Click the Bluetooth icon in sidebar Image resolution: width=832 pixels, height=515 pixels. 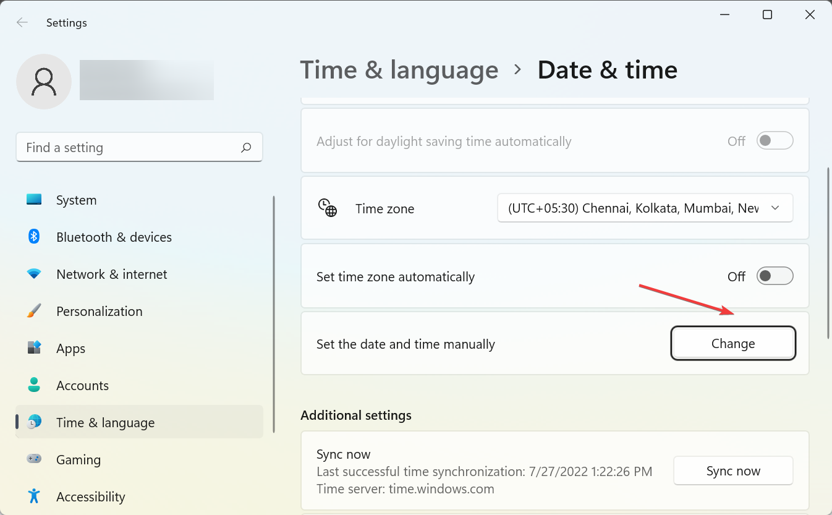(x=34, y=237)
